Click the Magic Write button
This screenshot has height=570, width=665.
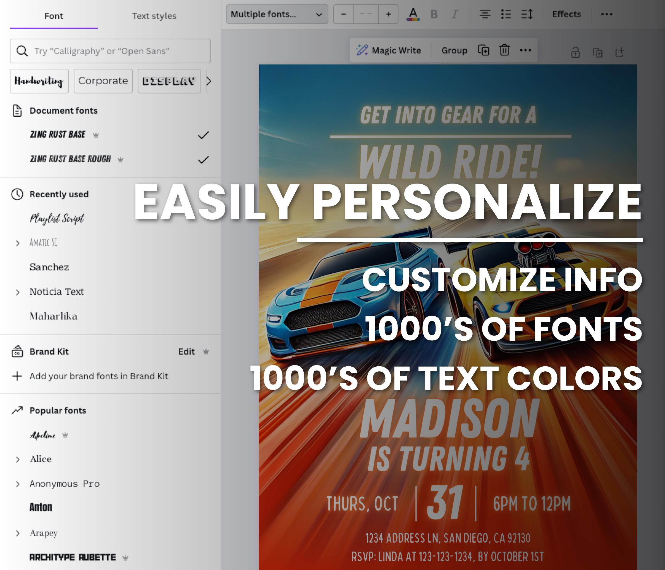389,50
